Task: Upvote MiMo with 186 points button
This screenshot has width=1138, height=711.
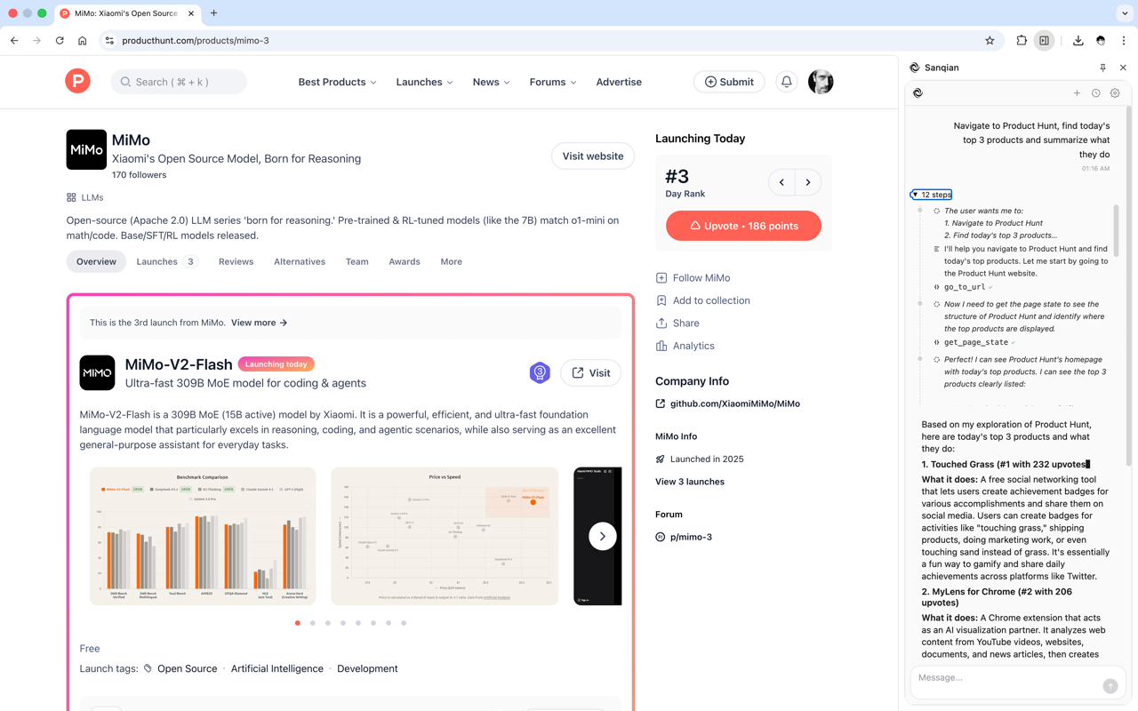Action: [x=743, y=226]
